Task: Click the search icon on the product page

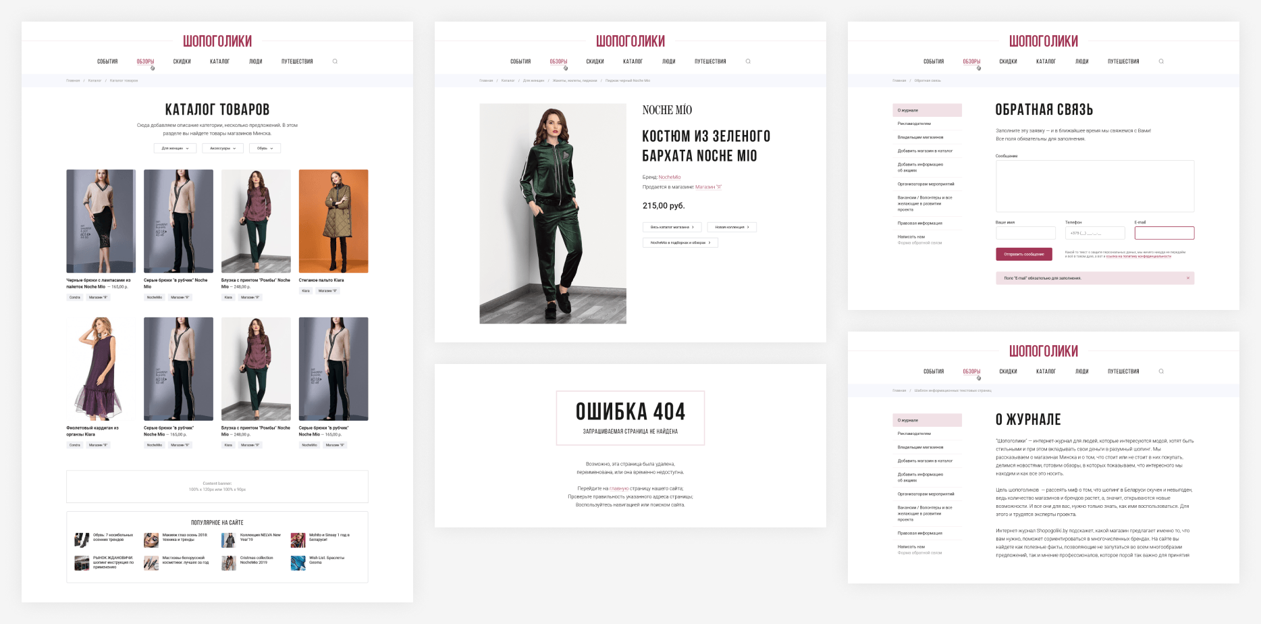Action: [748, 61]
